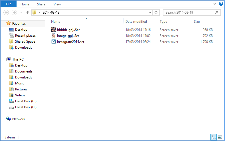Click the image-gpj..Scr file thumbnail icon
225x141 pixels.
pos(54,36)
